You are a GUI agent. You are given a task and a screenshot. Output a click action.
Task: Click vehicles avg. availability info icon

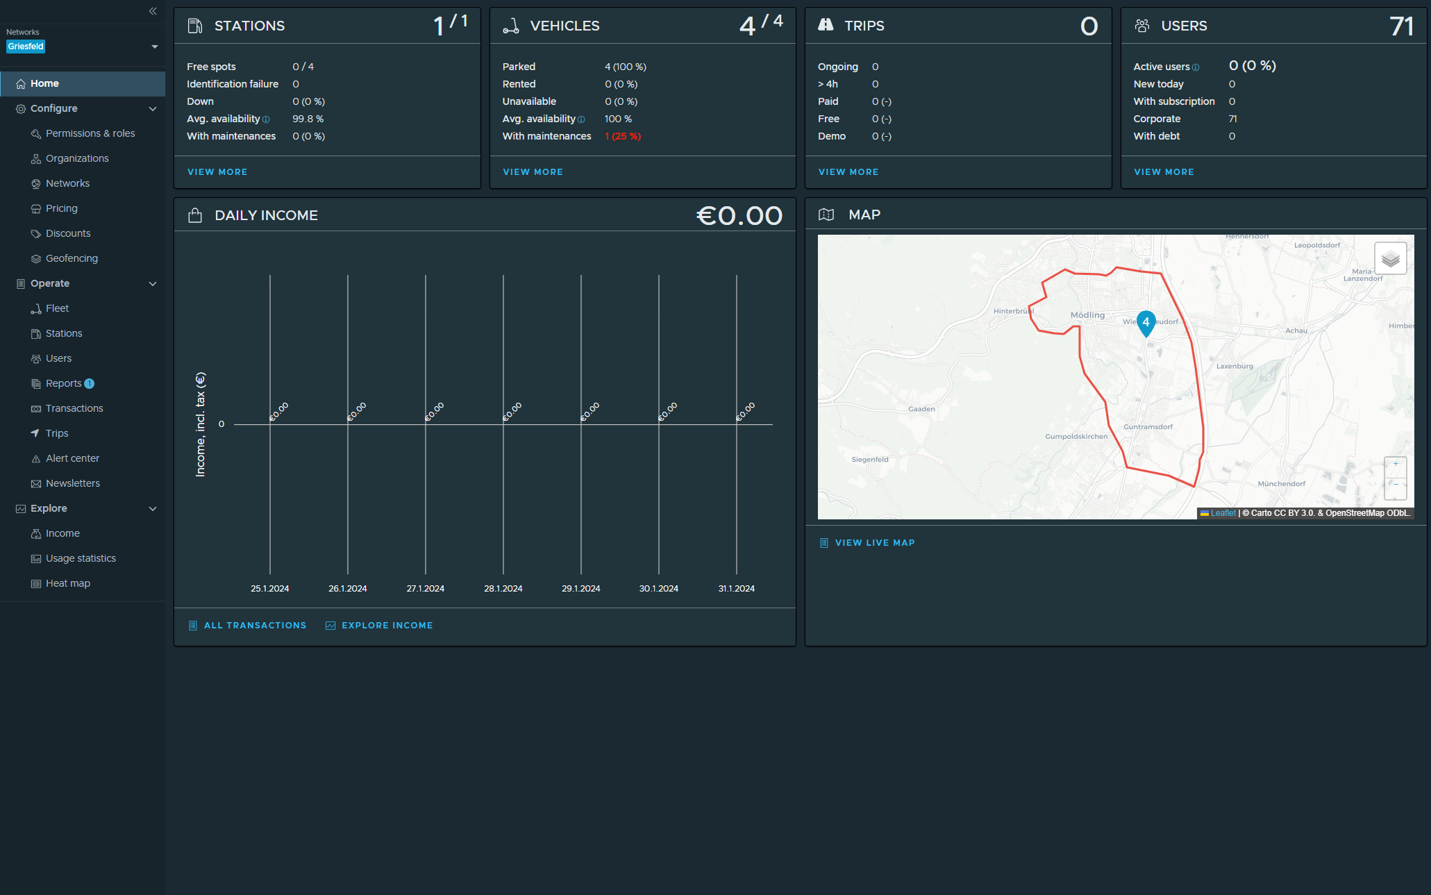[x=581, y=119]
